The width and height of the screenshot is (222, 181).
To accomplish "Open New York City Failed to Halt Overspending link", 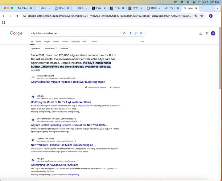I will pos(64,145).
